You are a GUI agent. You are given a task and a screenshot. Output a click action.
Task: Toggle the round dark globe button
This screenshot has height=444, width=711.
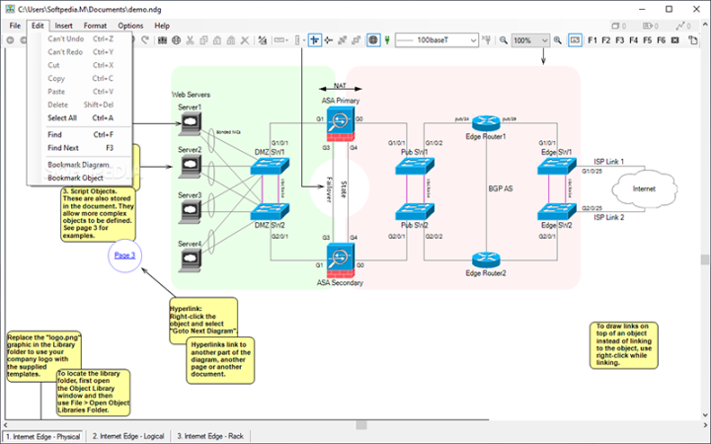pos(373,40)
